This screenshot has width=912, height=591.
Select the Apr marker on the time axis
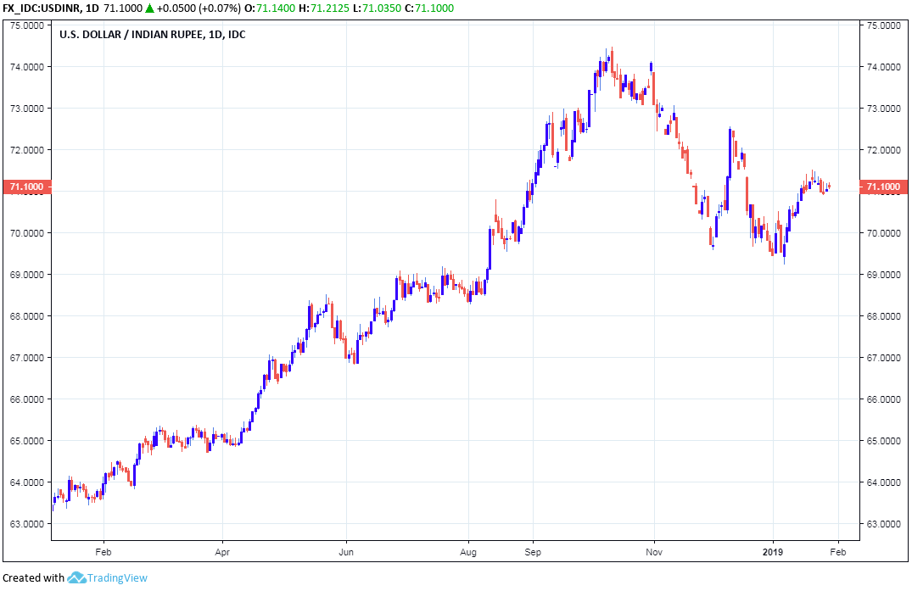pos(222,550)
